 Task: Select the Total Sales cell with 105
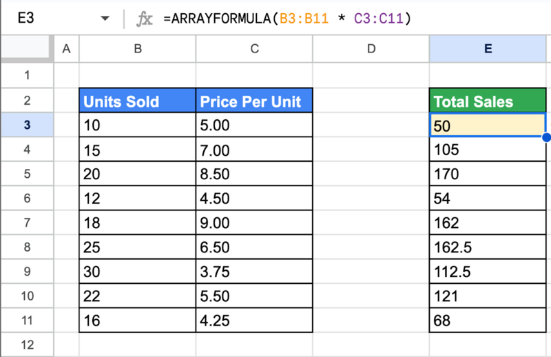pos(488,149)
